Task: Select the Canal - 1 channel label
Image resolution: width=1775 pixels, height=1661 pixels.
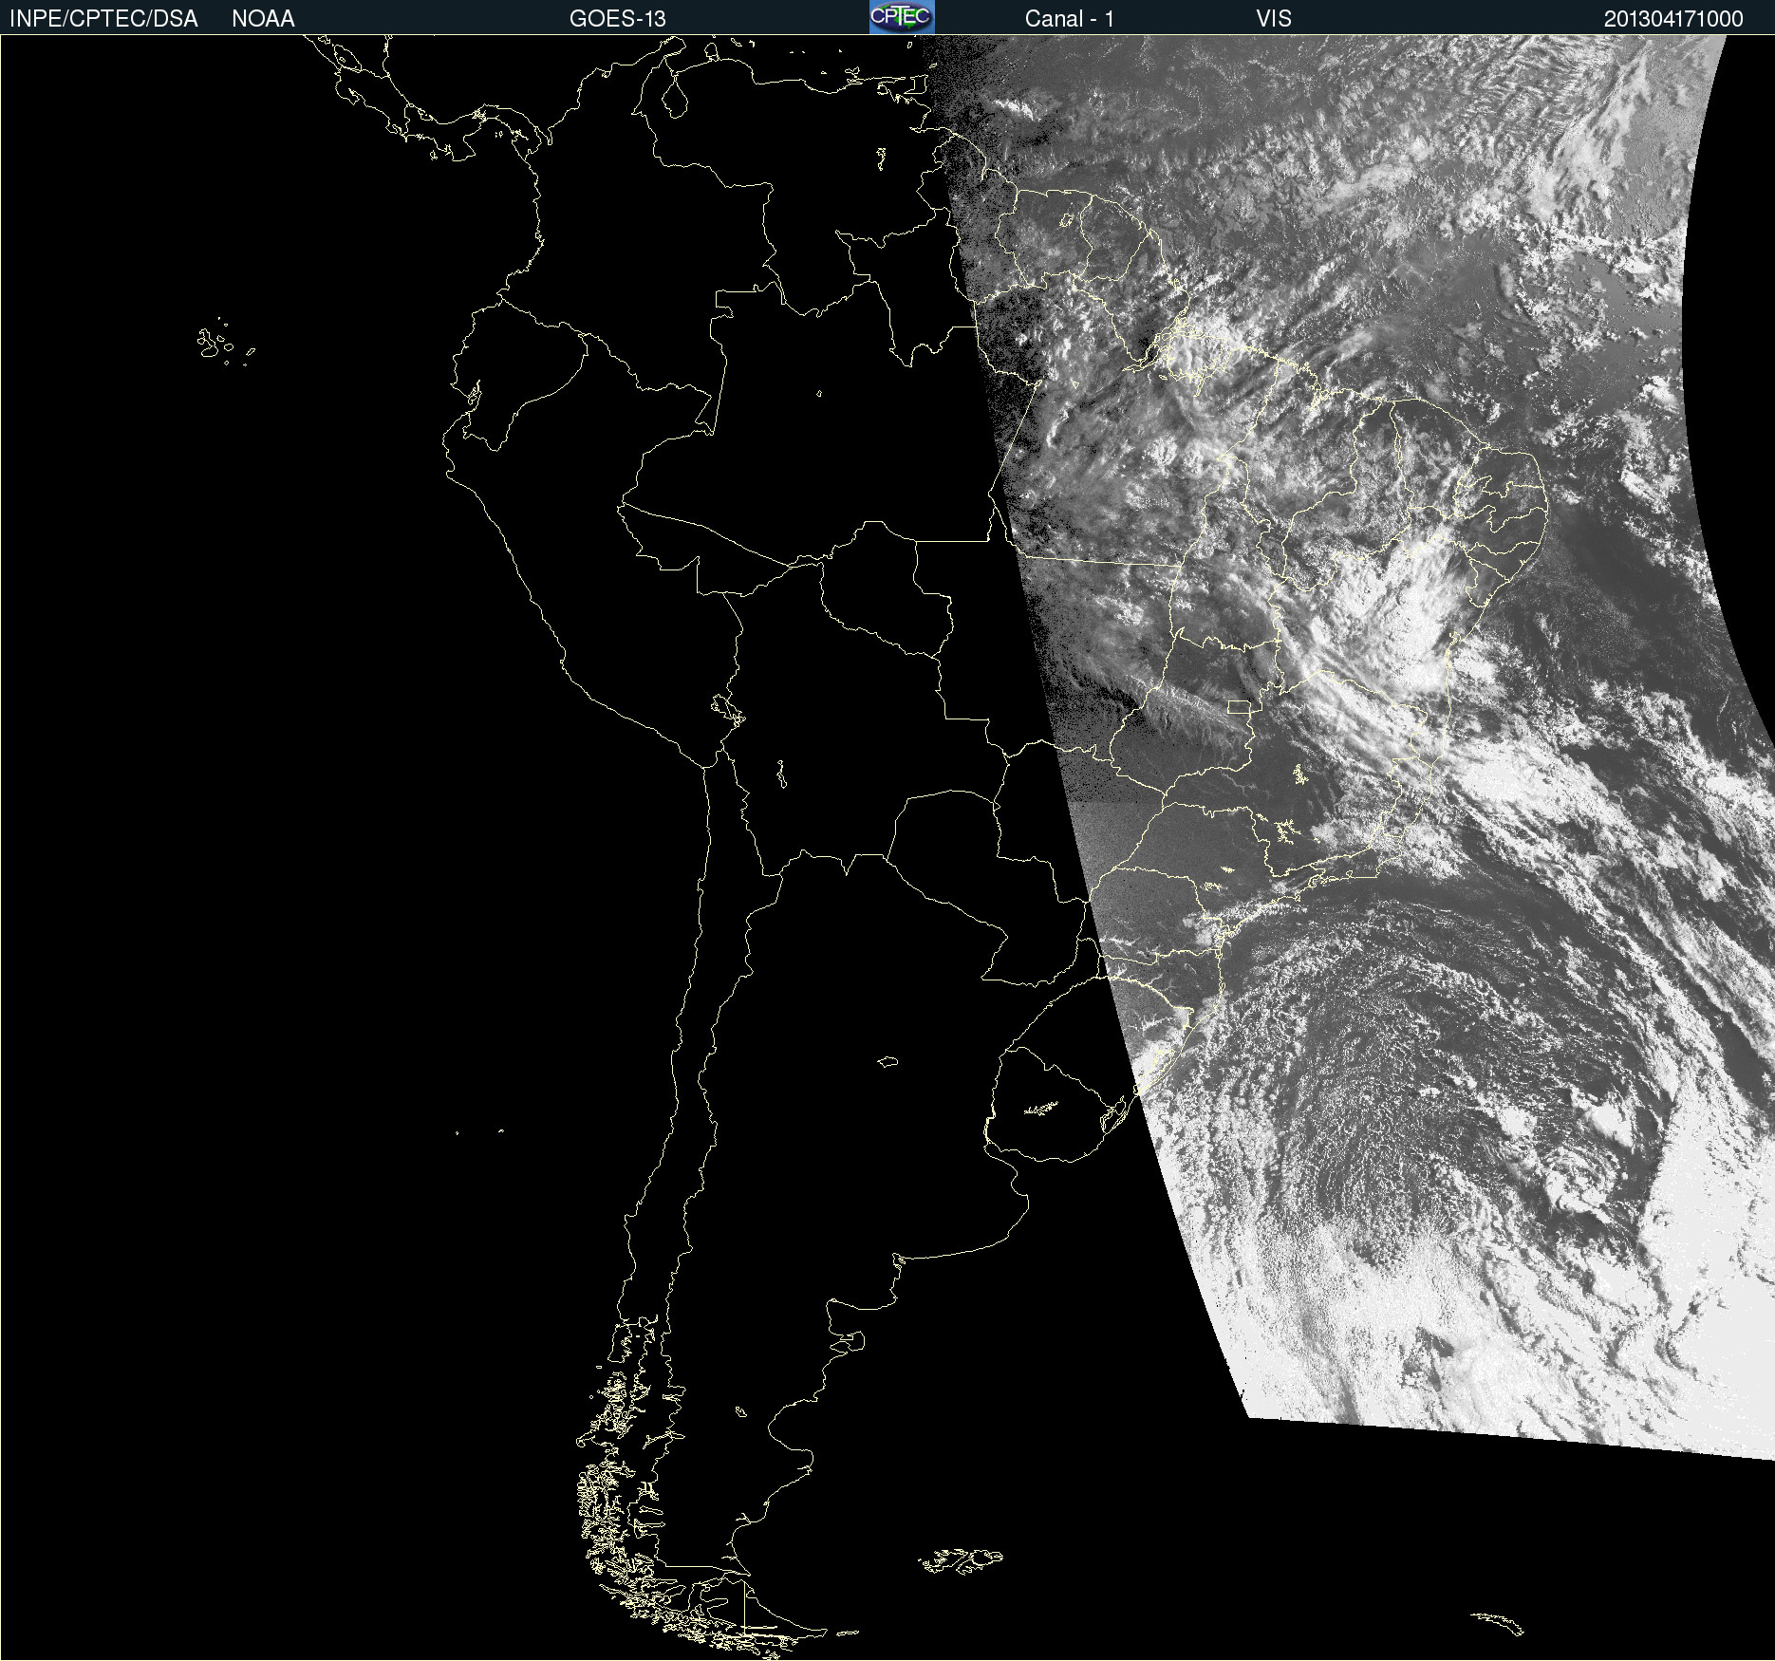Action: pyautogui.click(x=1069, y=19)
